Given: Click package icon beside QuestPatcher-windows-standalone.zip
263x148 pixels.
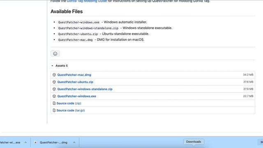Looking at the screenshot, I should 54,89.
